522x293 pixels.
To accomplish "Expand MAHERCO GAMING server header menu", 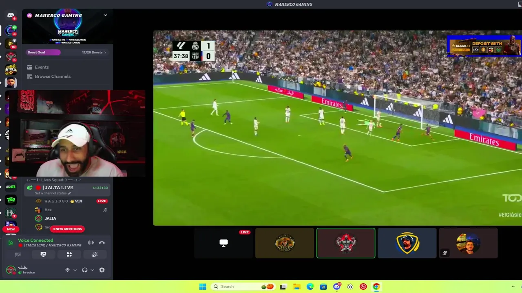I will (105, 15).
